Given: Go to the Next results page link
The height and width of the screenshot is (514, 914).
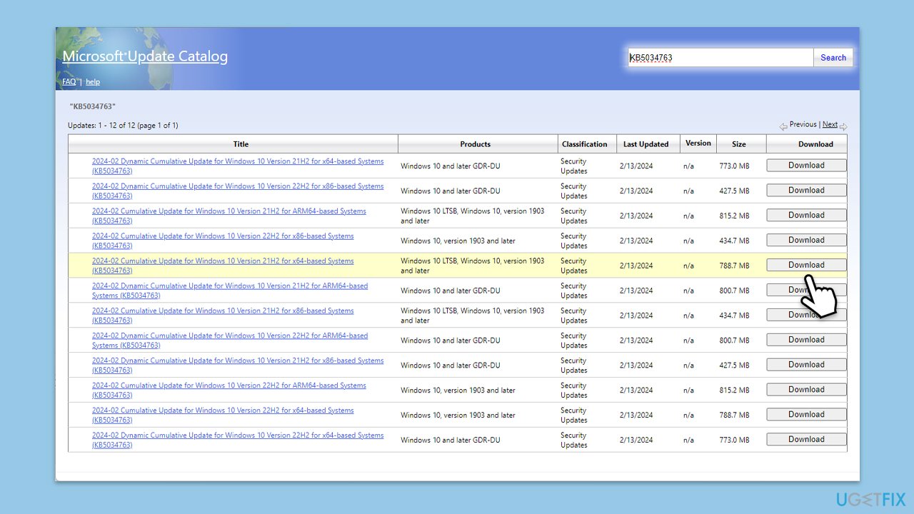Looking at the screenshot, I should (x=830, y=124).
